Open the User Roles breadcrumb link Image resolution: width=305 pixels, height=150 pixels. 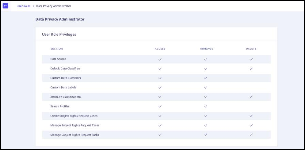24,6
